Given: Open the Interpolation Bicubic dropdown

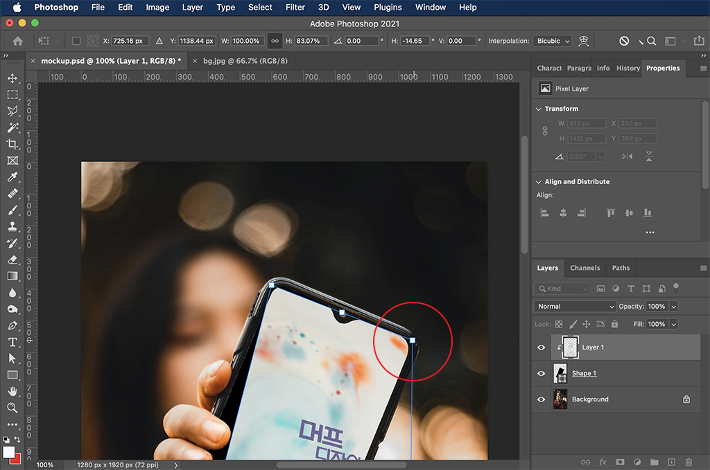Looking at the screenshot, I should coord(553,41).
